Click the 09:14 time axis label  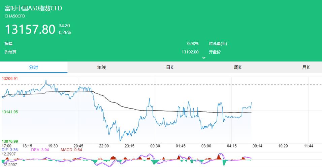pyautogui.click(x=257, y=146)
